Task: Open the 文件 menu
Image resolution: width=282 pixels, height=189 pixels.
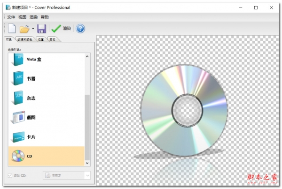Action: pyautogui.click(x=11, y=17)
